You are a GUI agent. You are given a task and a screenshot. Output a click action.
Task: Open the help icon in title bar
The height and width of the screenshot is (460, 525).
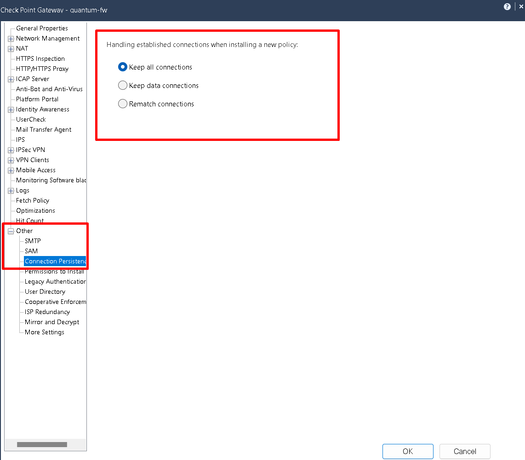pyautogui.click(x=507, y=7)
